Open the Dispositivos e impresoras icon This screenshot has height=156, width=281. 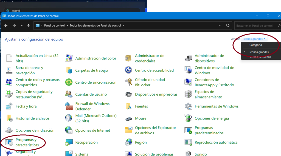[x=128, y=94]
